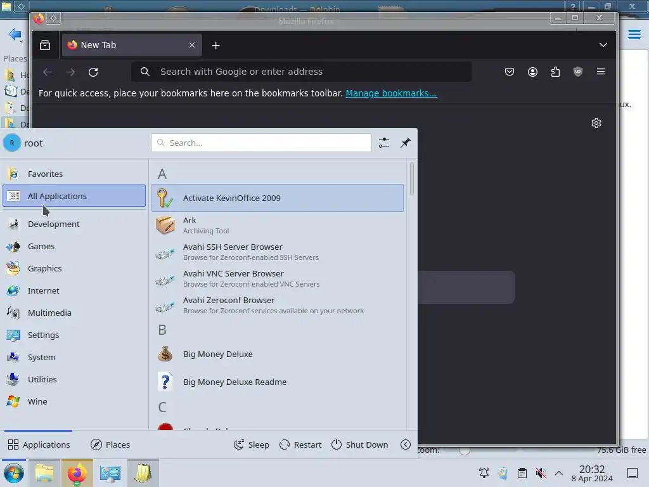
Task: Switch to the Applications tab
Action: point(39,445)
